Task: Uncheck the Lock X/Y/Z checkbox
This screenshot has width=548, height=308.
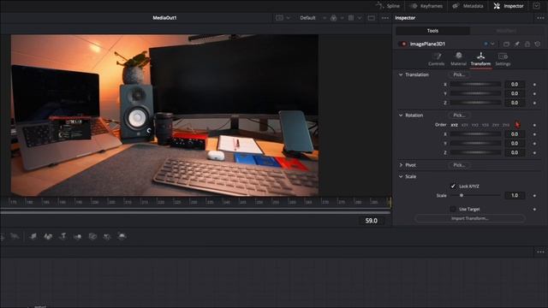Action: point(453,187)
